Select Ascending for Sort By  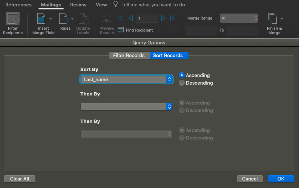click(x=182, y=75)
